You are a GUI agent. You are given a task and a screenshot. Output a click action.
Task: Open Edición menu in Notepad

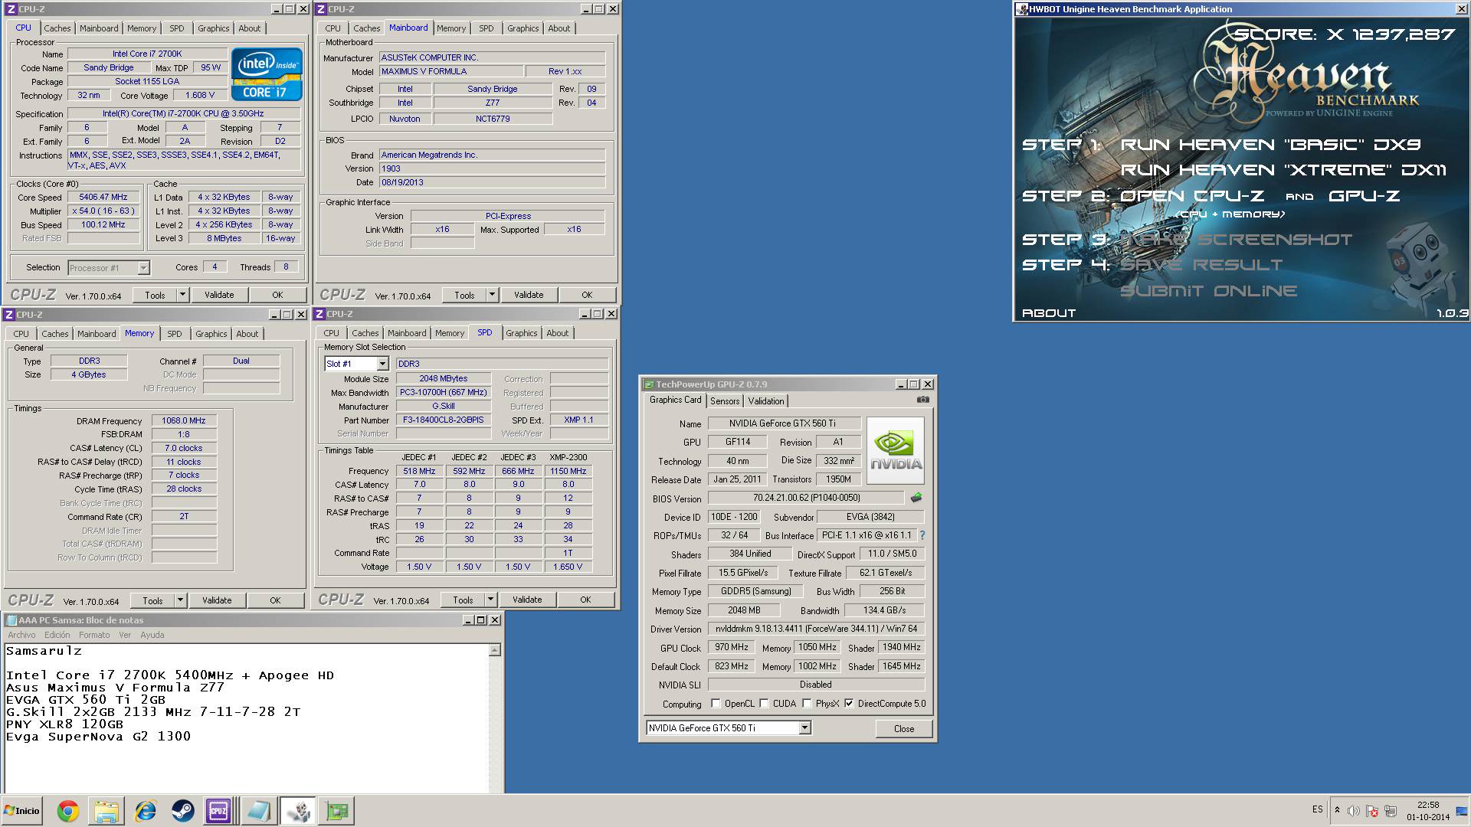click(x=57, y=635)
